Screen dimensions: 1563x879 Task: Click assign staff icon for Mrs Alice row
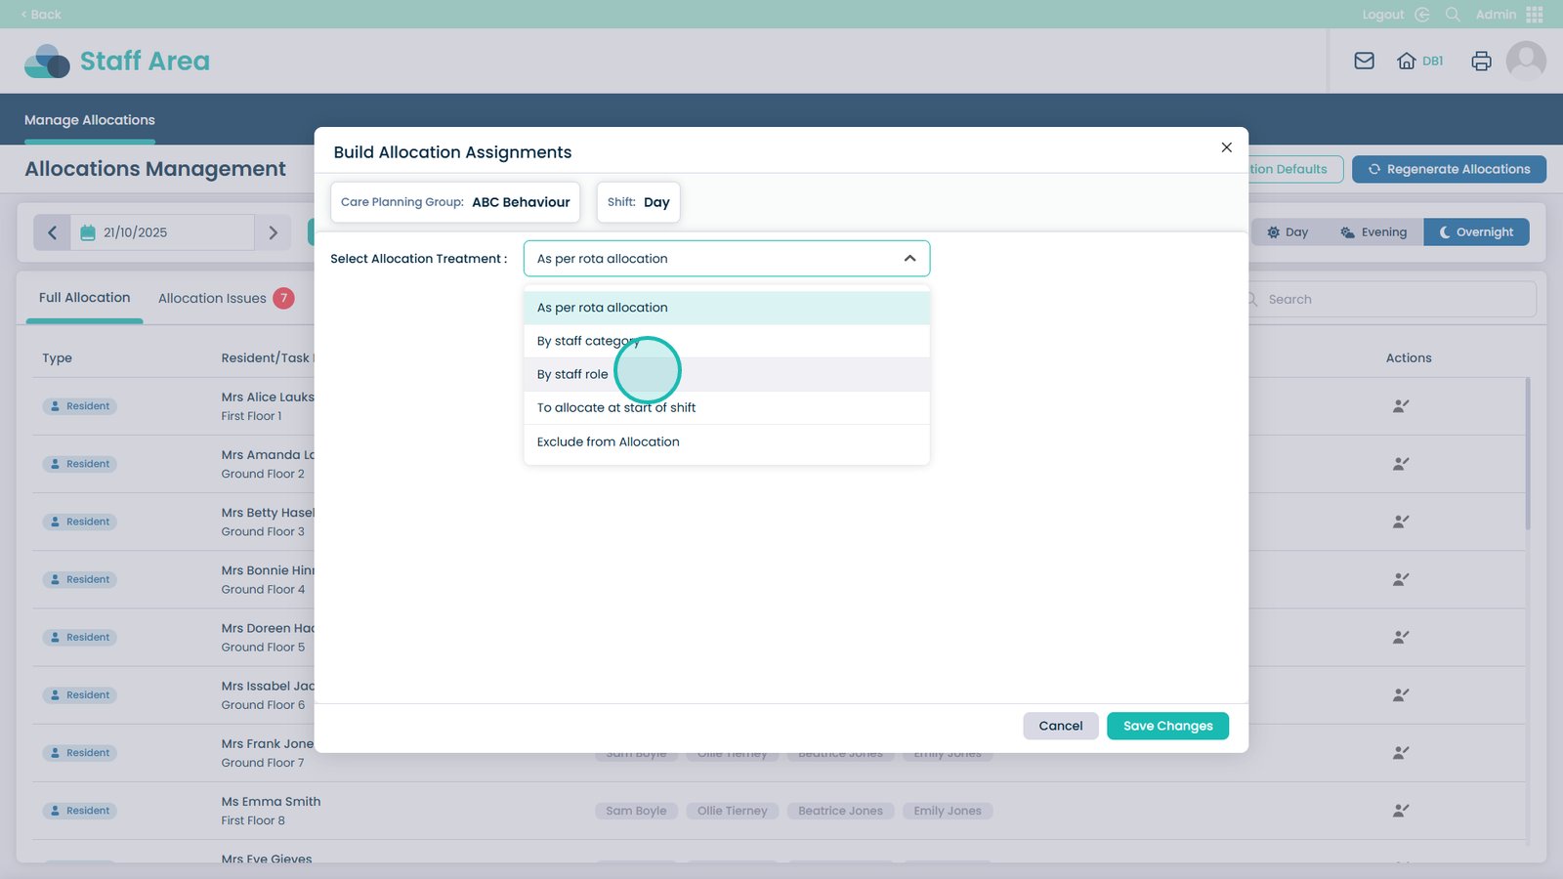(x=1400, y=406)
